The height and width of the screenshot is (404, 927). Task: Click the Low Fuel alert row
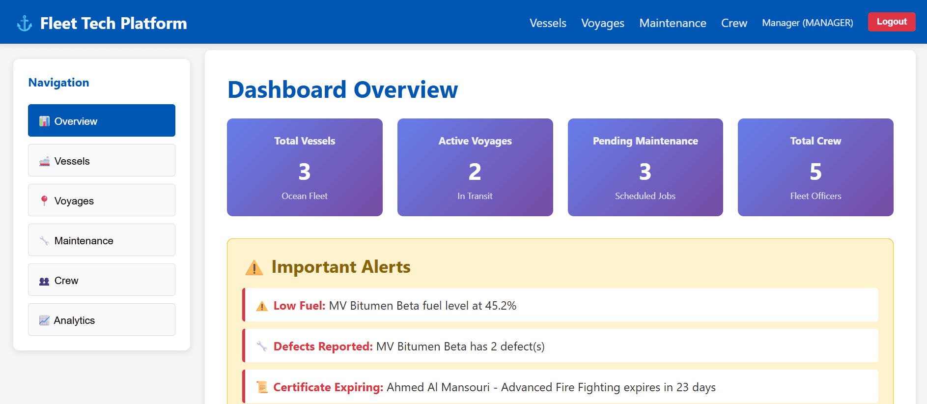(560, 305)
